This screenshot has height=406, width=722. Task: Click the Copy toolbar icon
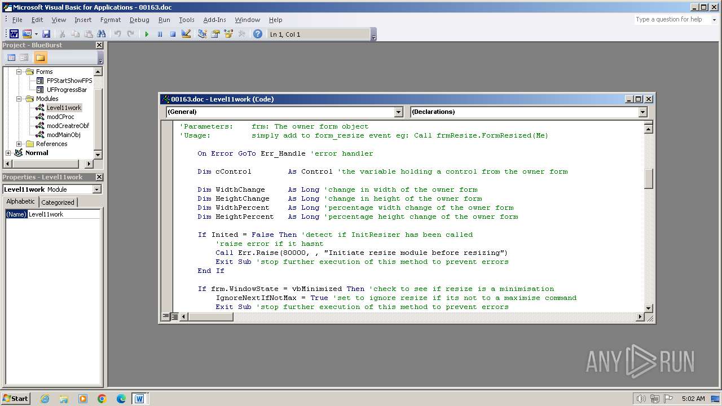75,34
